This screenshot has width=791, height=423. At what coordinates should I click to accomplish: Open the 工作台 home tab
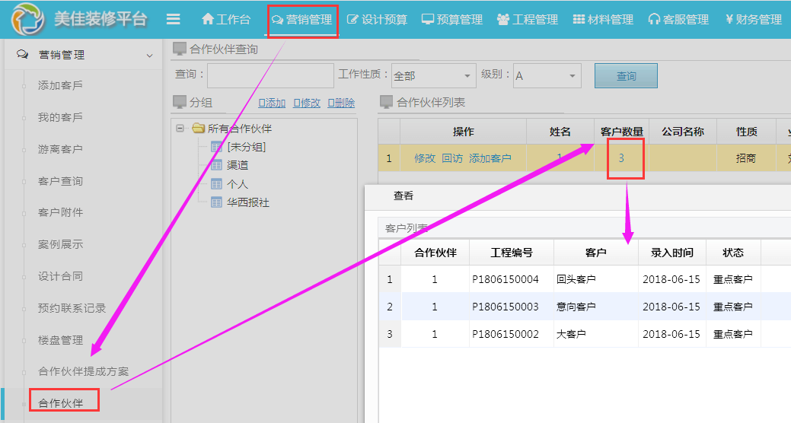point(225,20)
